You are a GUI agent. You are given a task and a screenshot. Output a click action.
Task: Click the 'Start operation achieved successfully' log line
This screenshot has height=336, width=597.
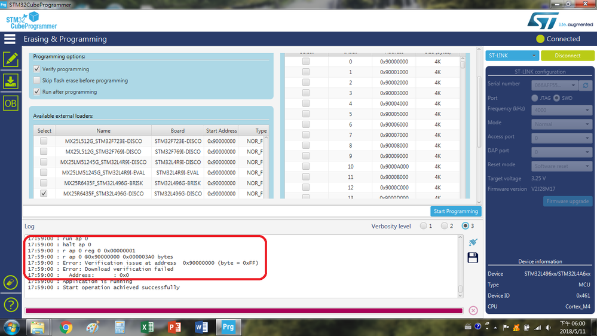click(x=121, y=287)
